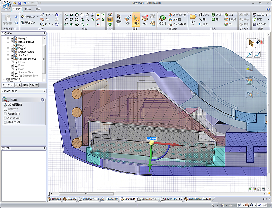This screenshot has height=208, width=272.
Task: Click the save icon in quick access toolbar
Action: pyautogui.click(x=19, y=3)
